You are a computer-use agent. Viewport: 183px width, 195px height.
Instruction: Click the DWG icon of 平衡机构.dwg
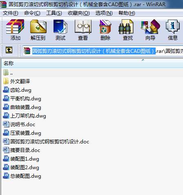click(x=6, y=98)
